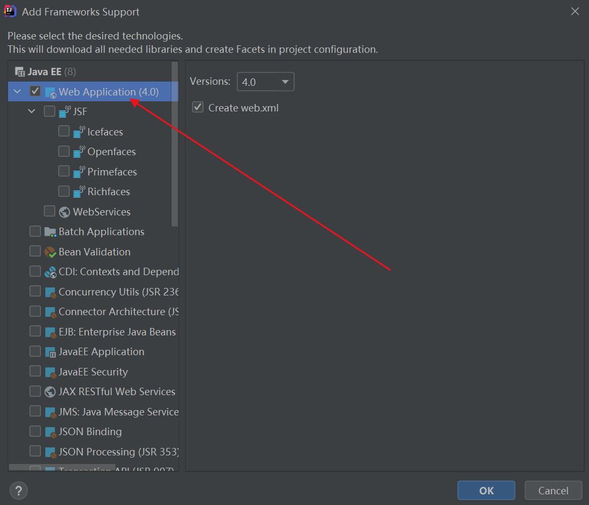
Task: Select the Primefaces label
Action: (112, 172)
